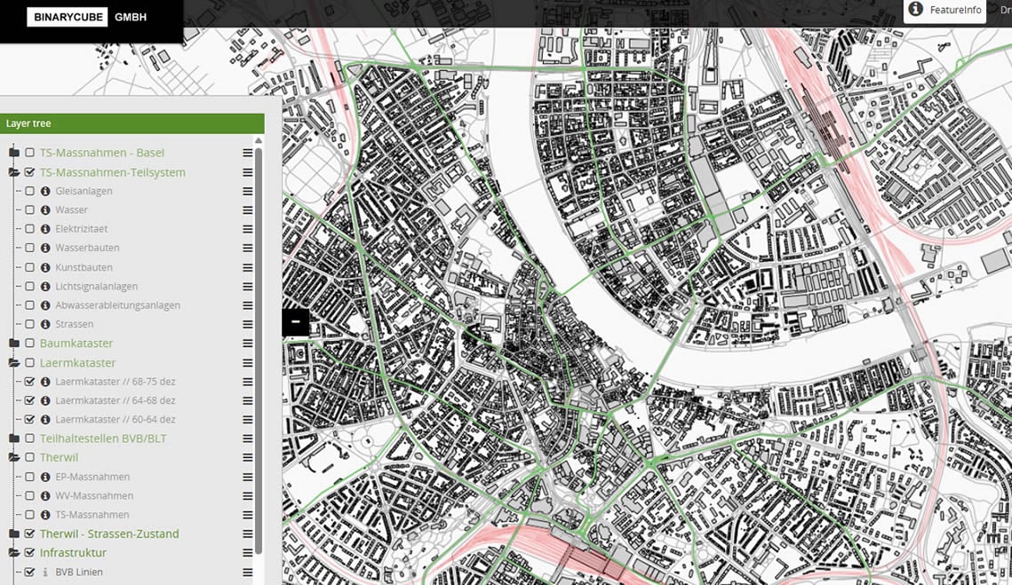Image resolution: width=1012 pixels, height=585 pixels.
Task: Open the hamburger menu for Wasser layer
Action: 248,210
